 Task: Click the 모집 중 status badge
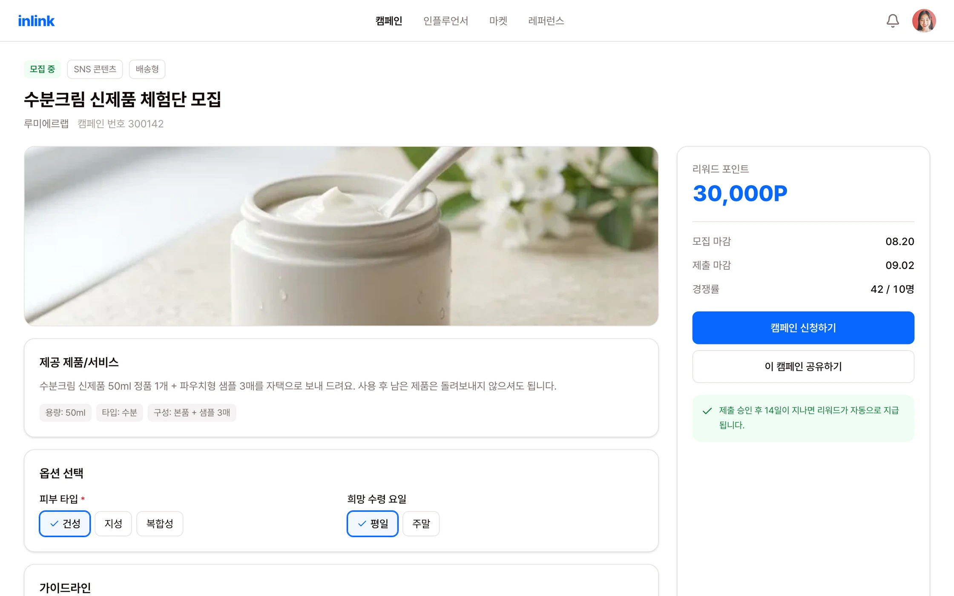click(42, 69)
